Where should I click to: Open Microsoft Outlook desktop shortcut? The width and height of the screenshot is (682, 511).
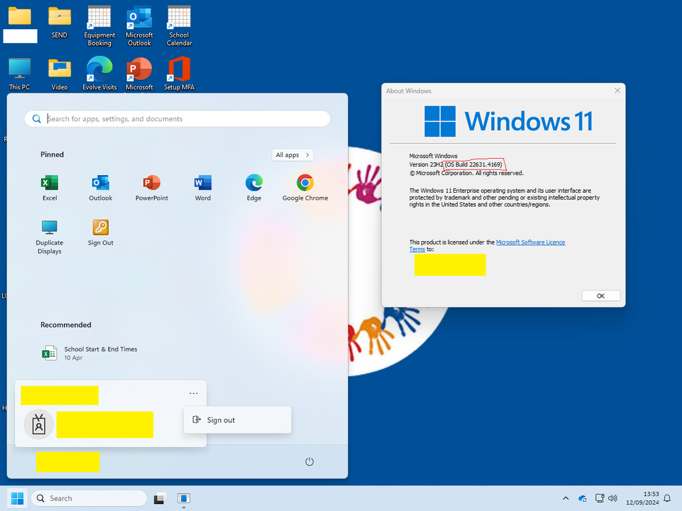point(139,26)
